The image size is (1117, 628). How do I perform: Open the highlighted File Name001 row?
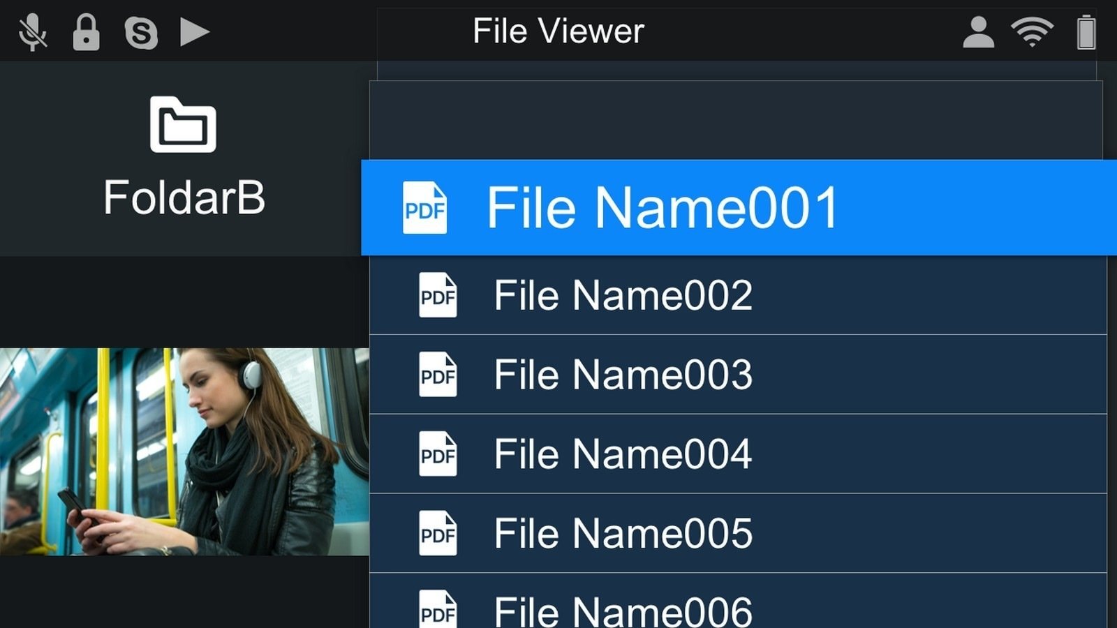click(739, 207)
